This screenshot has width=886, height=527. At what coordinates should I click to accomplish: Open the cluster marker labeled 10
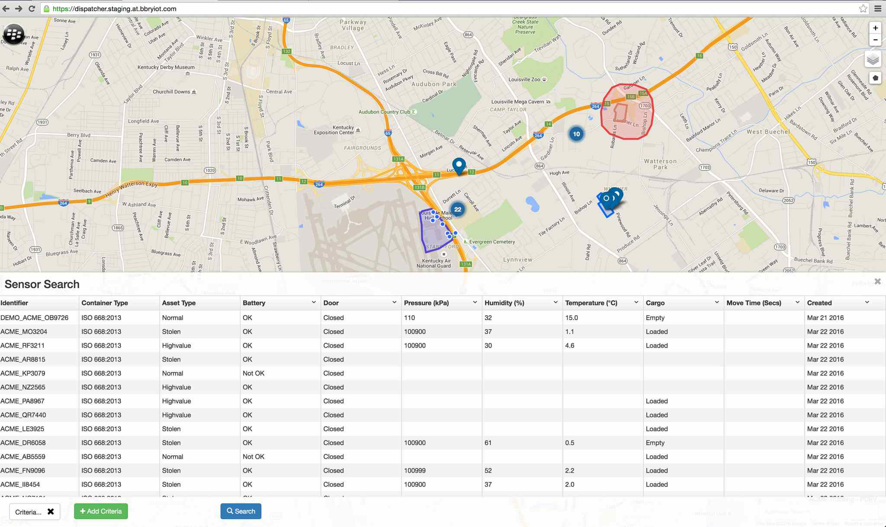point(576,134)
